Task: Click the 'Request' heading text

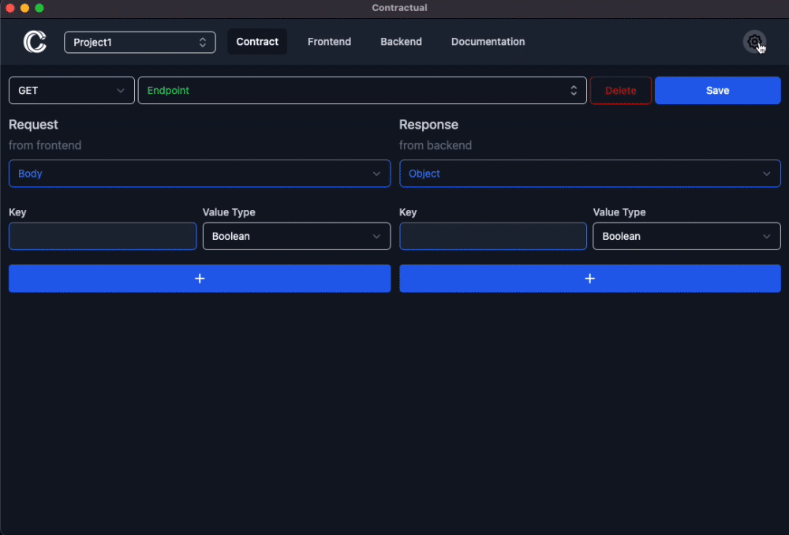Action: pos(33,125)
